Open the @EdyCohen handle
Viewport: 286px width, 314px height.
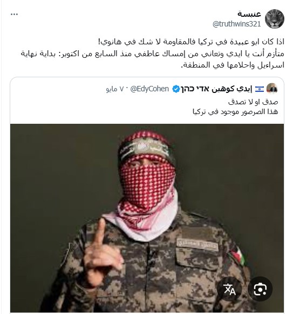149,89
